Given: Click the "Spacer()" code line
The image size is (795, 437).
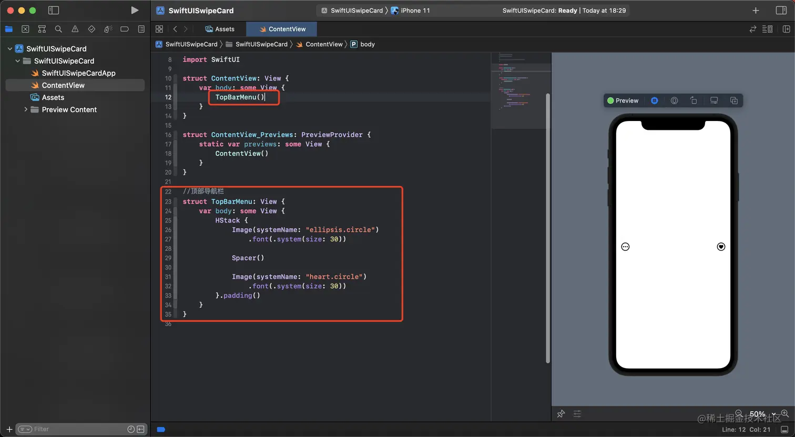Looking at the screenshot, I should pos(248,258).
